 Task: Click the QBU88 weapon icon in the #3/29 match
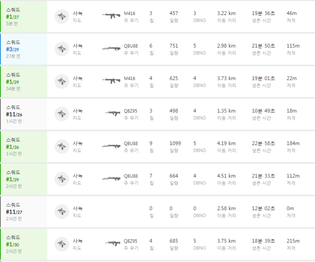click(111, 48)
